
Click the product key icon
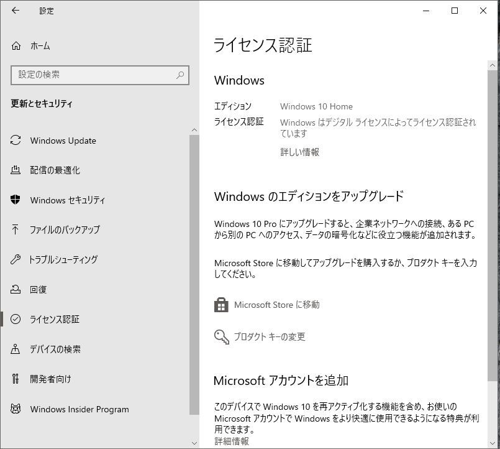222,337
